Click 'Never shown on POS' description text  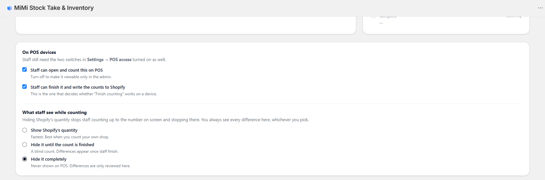pyautogui.click(x=80, y=166)
